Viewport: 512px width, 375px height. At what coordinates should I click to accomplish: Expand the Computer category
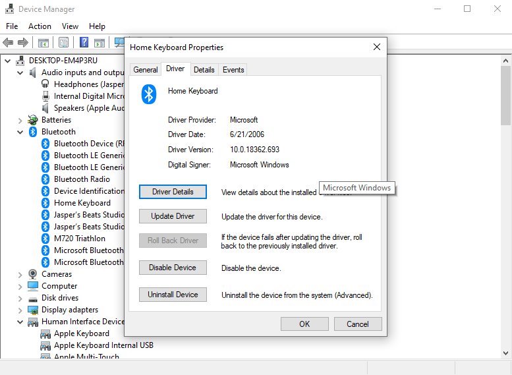[20, 287]
